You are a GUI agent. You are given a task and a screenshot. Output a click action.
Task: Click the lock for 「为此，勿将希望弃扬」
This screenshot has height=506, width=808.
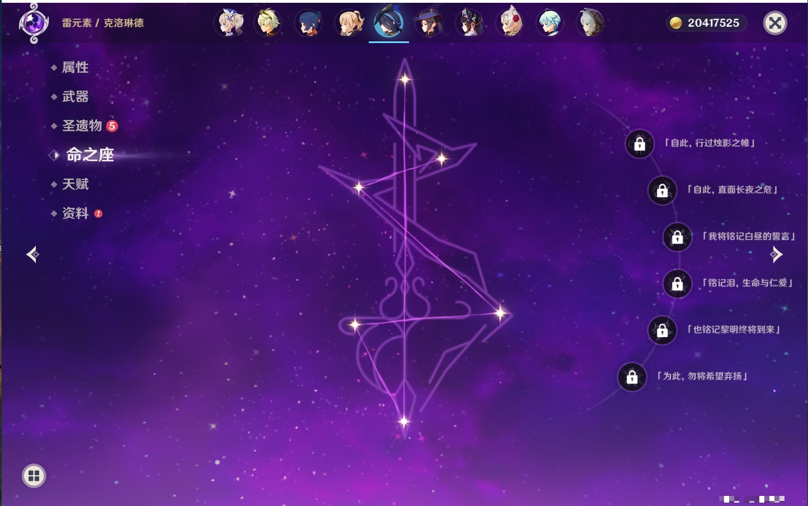pos(632,377)
